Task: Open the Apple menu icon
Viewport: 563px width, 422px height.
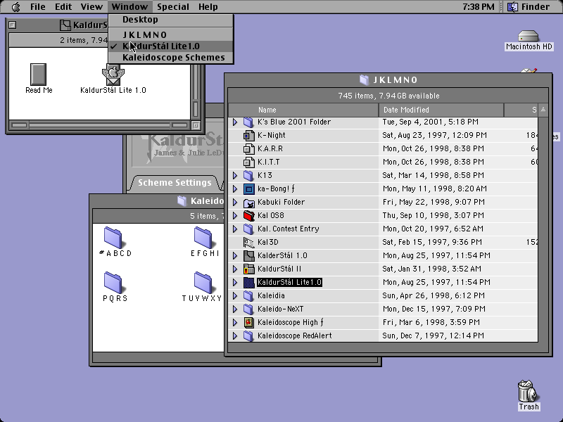Action: 15,6
